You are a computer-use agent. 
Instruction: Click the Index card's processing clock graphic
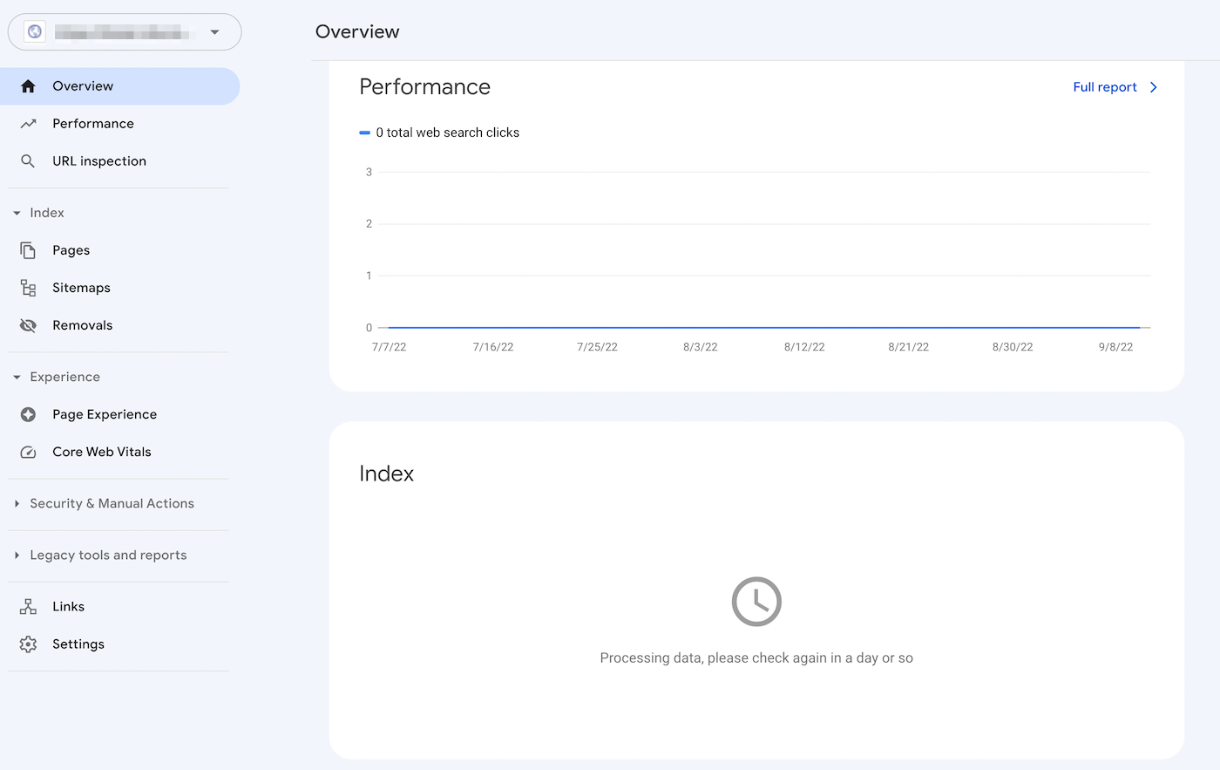click(756, 602)
